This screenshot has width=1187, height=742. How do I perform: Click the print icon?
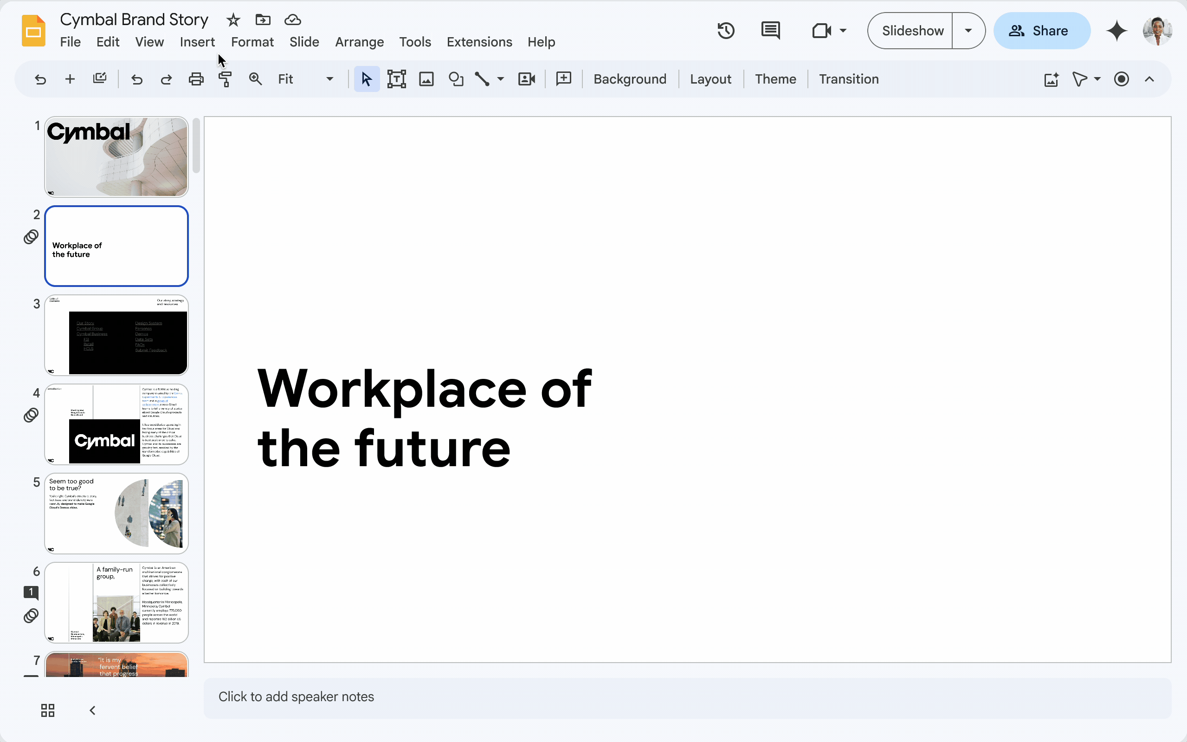pos(196,79)
